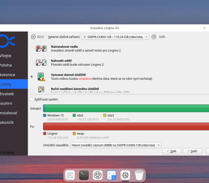
Task: Go to the 'Souhrn' step in sidebar
Action: point(7,103)
